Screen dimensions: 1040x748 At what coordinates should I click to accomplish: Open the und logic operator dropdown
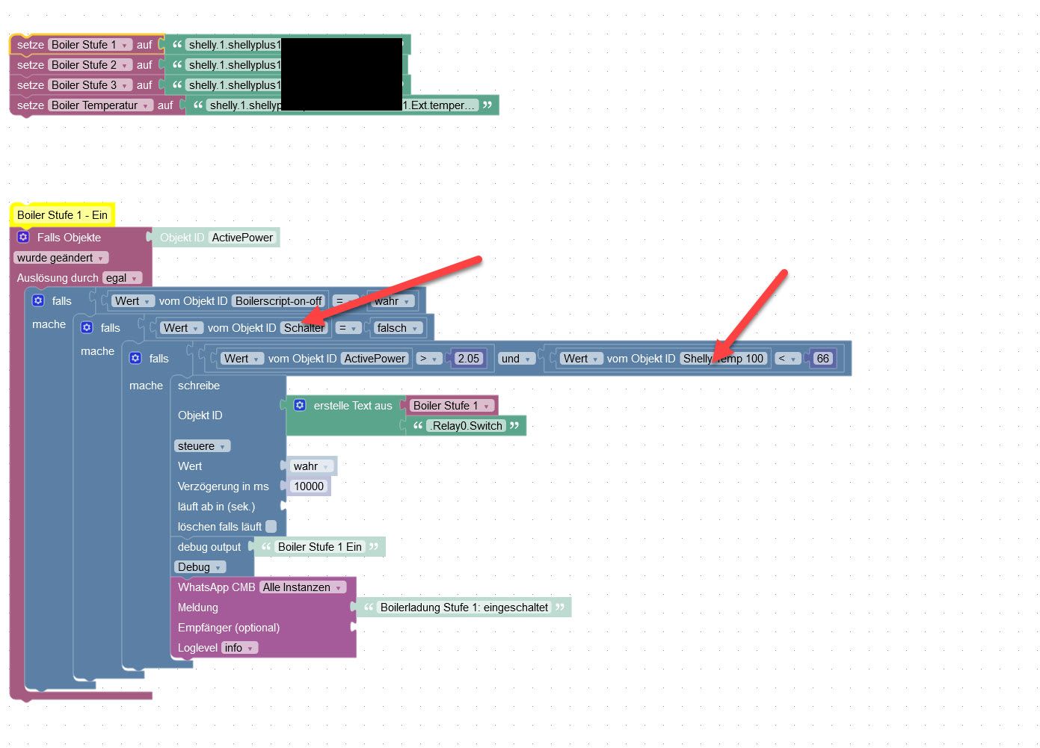517,359
